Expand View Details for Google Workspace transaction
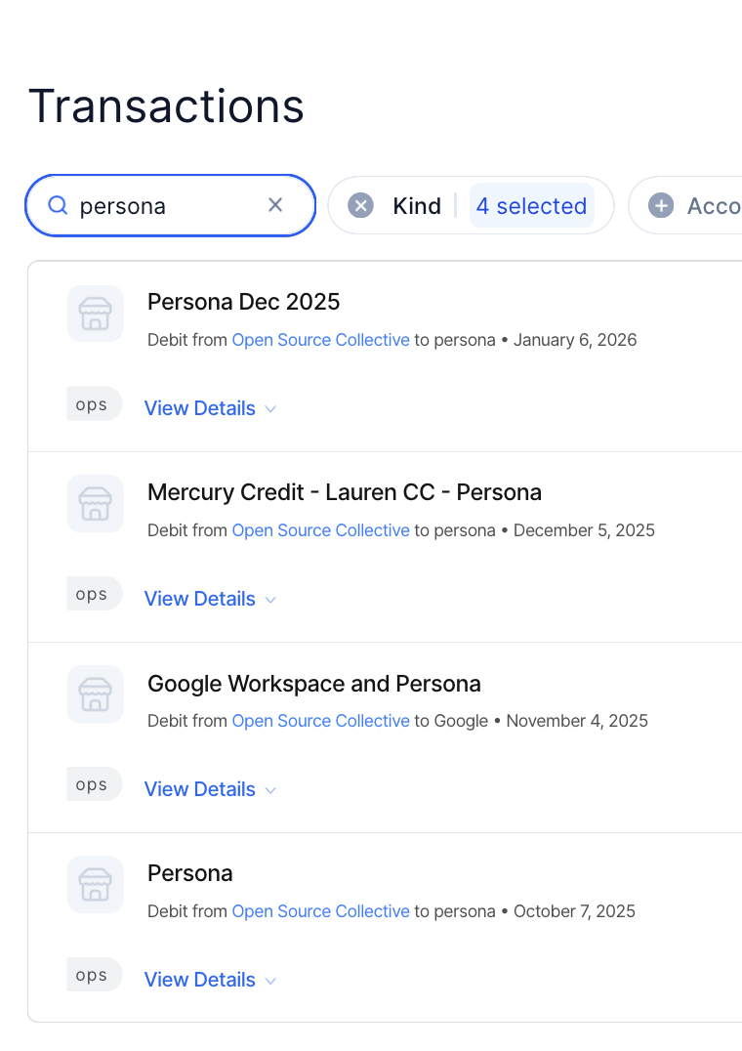Screen dimensions: 742x1051 click(210, 789)
